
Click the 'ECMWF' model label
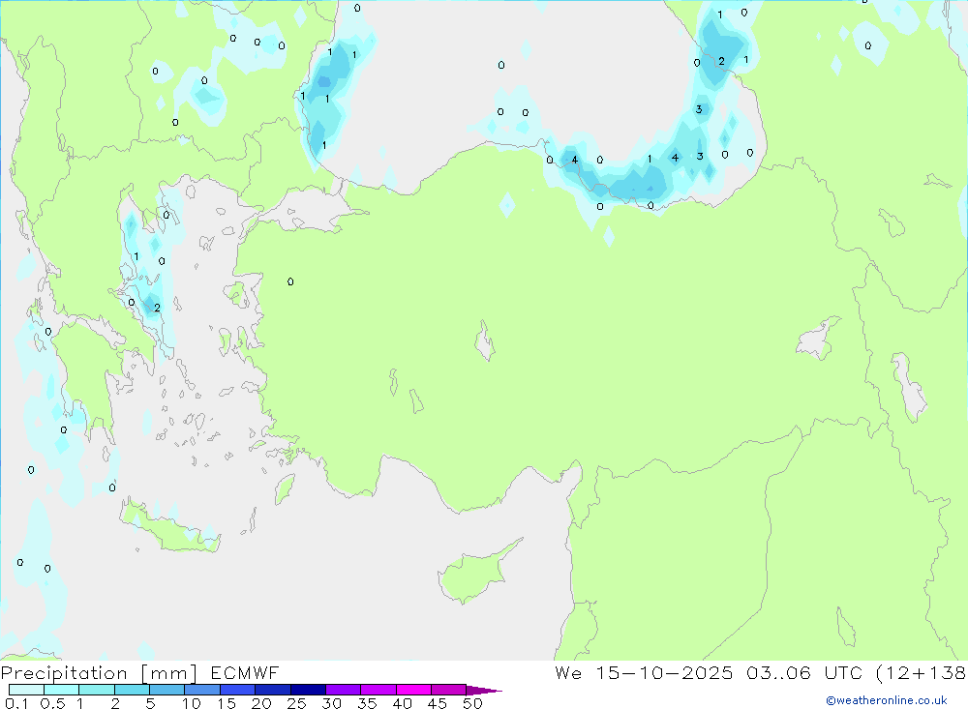point(245,673)
